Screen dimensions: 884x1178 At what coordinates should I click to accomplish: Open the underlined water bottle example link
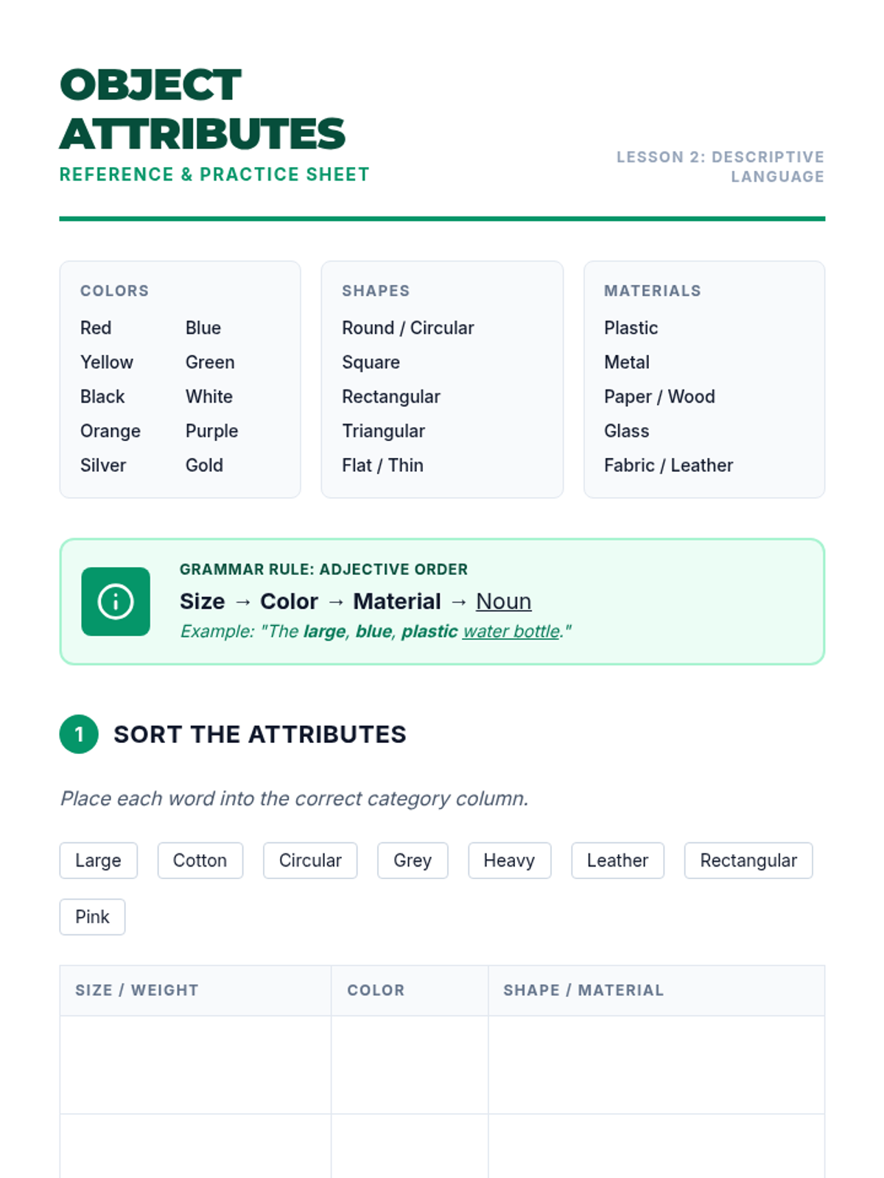point(511,632)
